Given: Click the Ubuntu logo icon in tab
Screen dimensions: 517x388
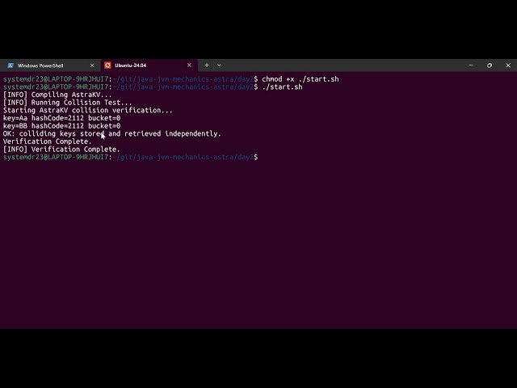Looking at the screenshot, I should (107, 65).
